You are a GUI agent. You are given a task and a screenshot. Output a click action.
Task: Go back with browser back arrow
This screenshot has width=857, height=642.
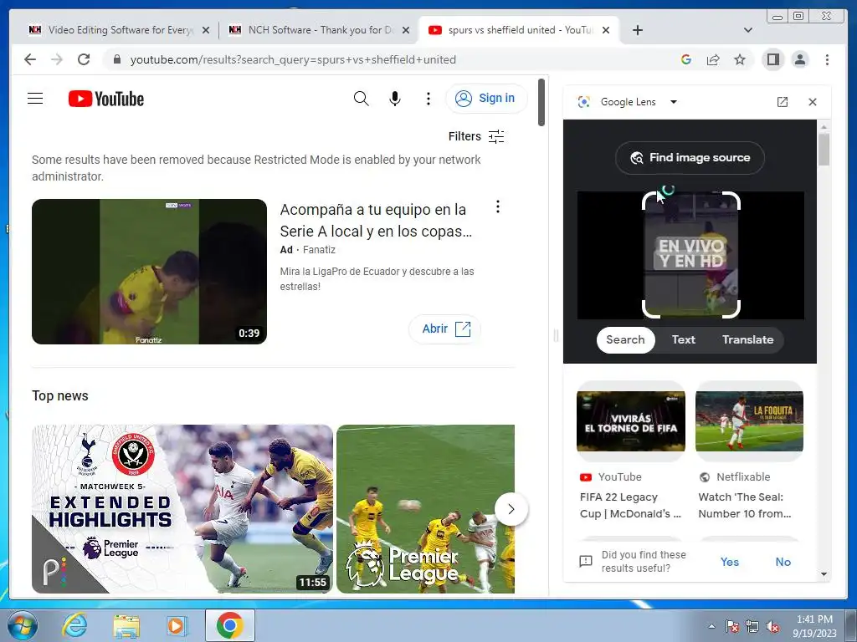[x=30, y=59]
